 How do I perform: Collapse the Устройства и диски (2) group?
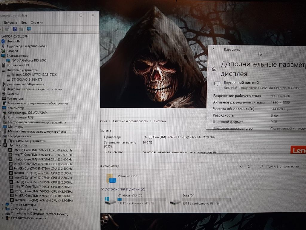102,189
